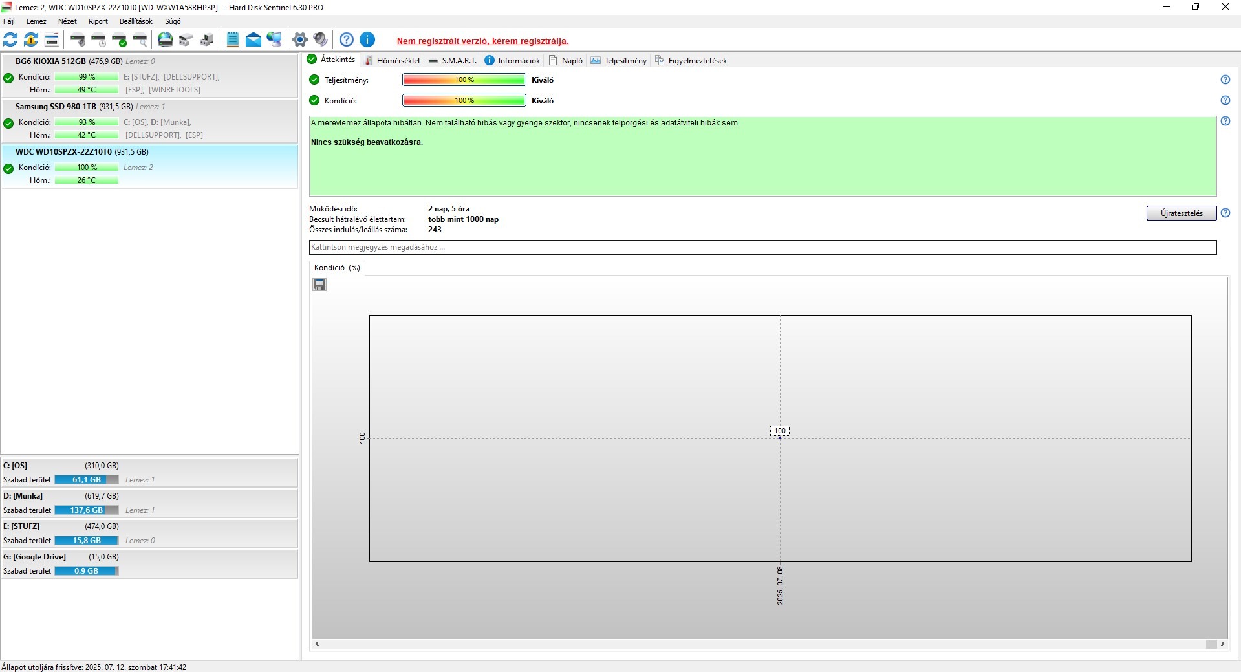The width and height of the screenshot is (1241, 672).
Task: Select the Kondíció (%) graph tab
Action: coord(337,268)
